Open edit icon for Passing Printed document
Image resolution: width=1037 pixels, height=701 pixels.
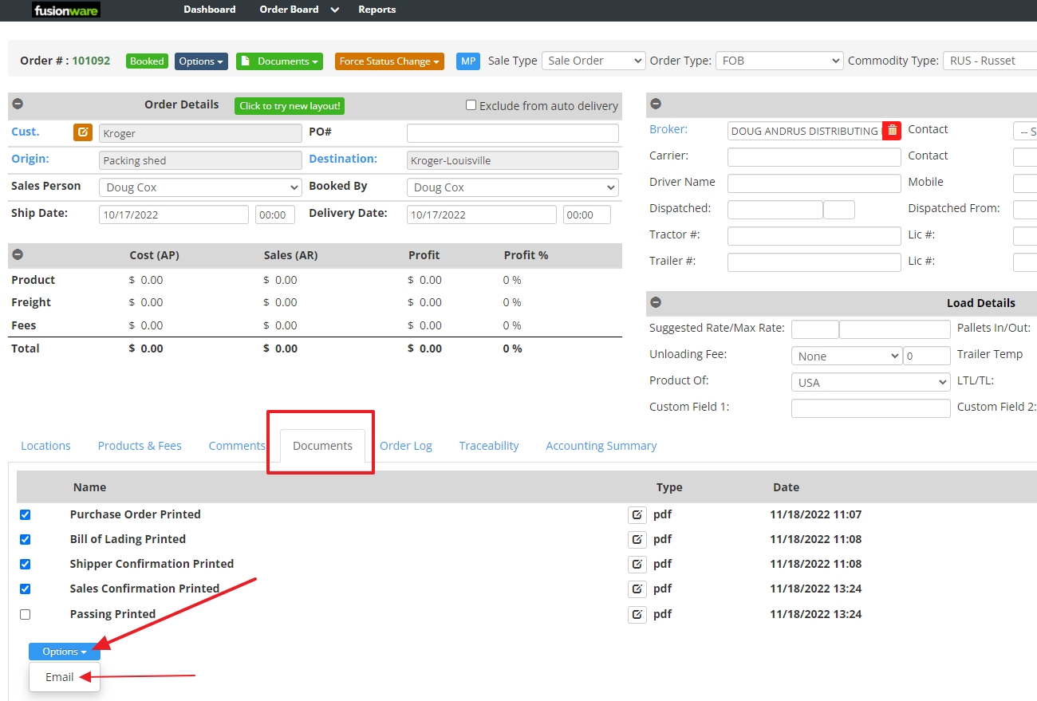(637, 614)
